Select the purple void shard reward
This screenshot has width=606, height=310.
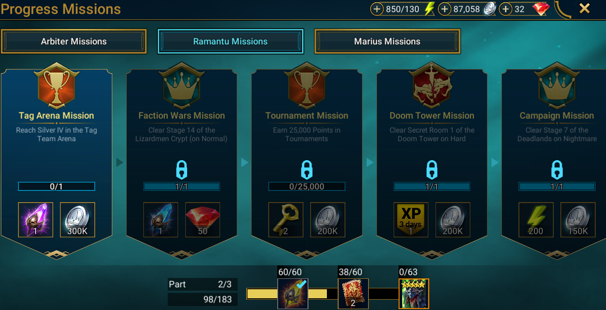click(36, 220)
